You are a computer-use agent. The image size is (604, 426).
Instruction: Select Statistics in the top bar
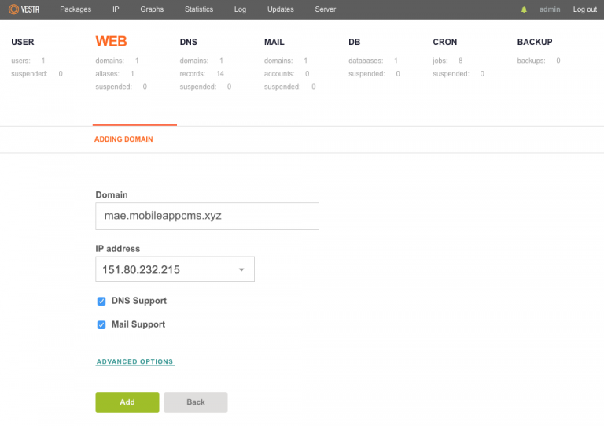198,9
